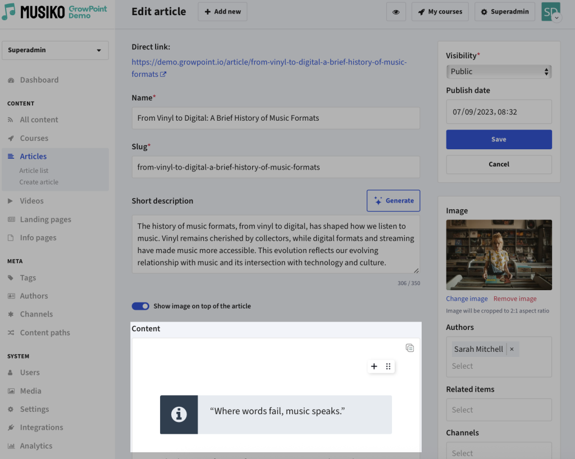Click the Remove image link
This screenshot has height=459, width=575.
515,299
